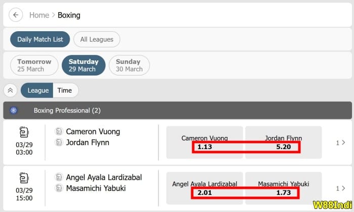The height and width of the screenshot is (212, 354).
Task: Switch sorting to Time
Action: click(x=65, y=90)
